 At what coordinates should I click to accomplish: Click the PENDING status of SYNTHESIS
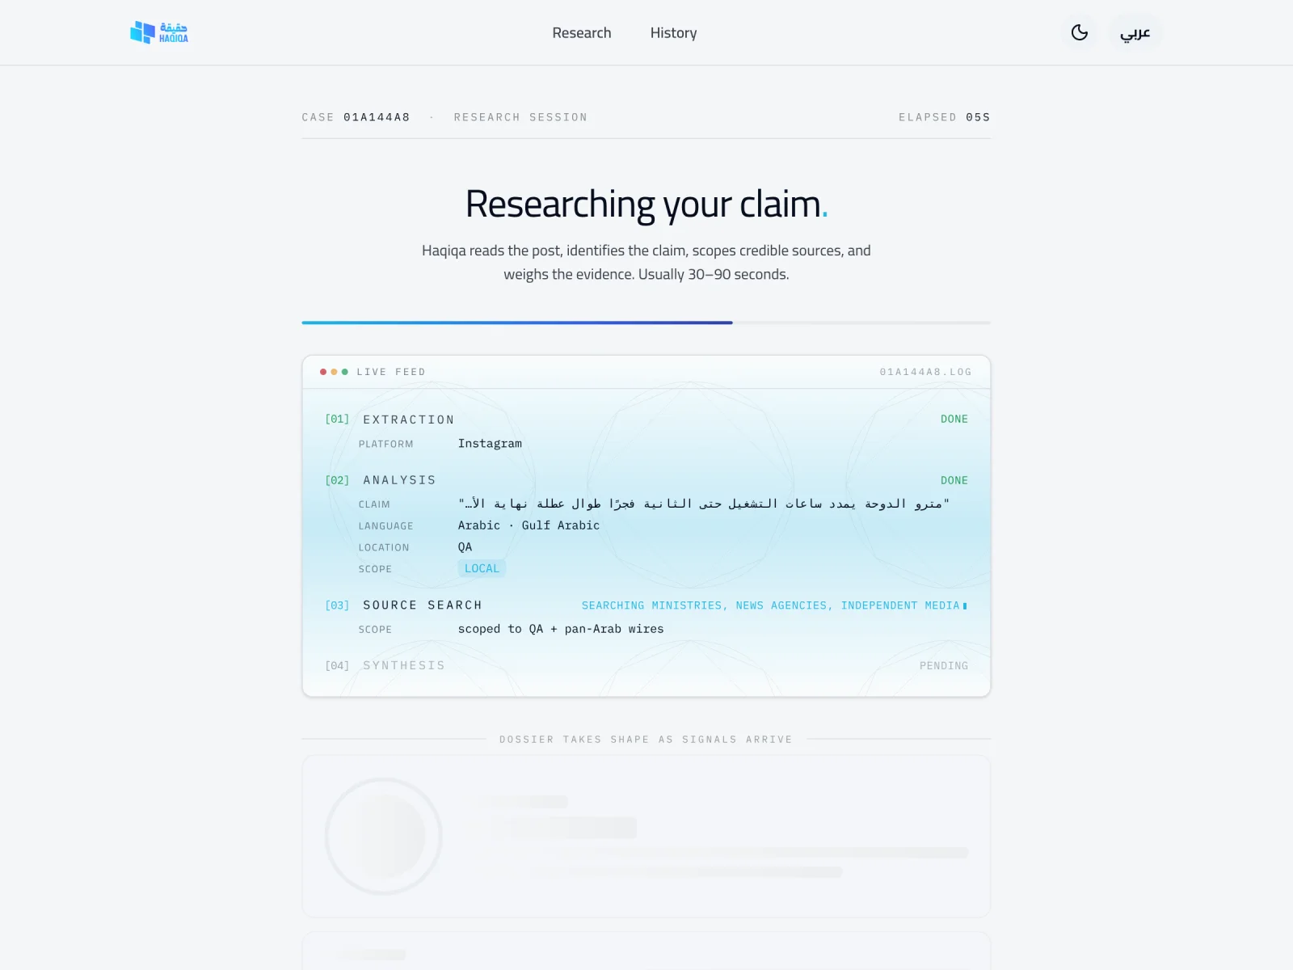[x=943, y=665]
